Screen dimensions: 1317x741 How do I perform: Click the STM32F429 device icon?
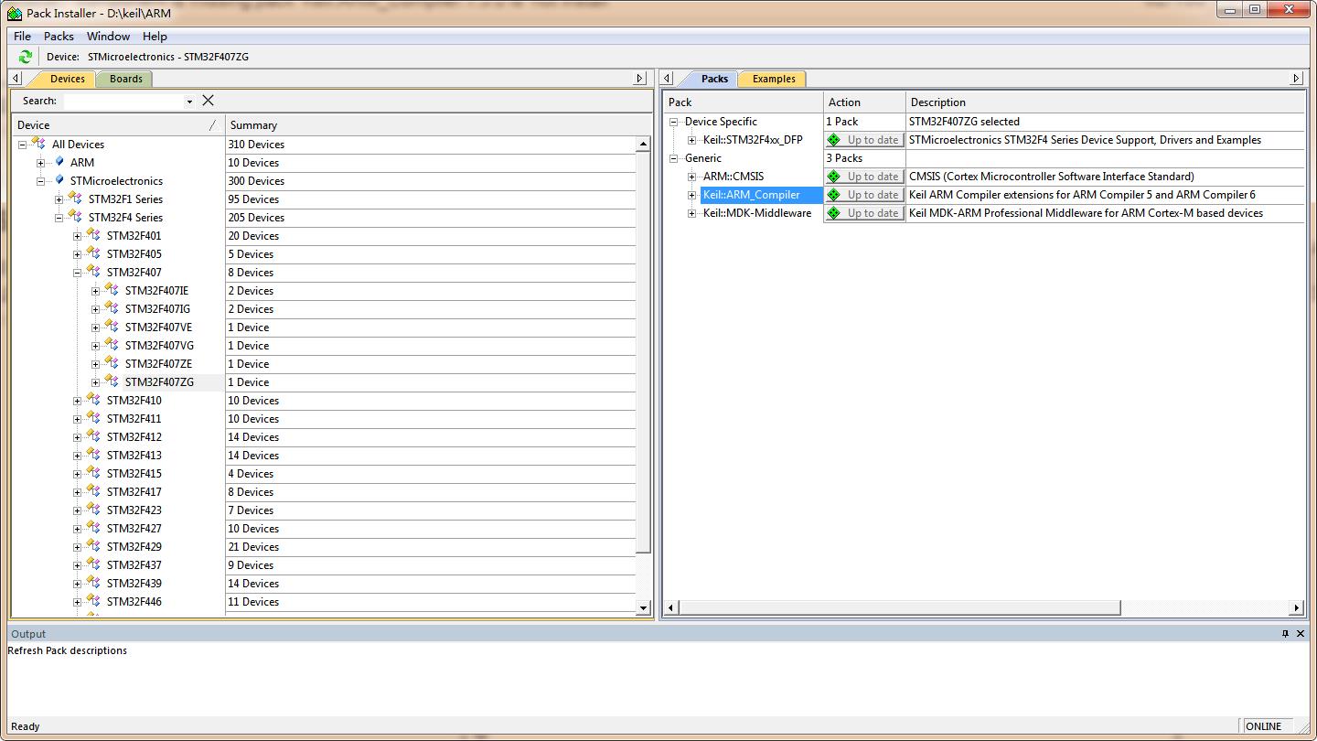point(93,546)
